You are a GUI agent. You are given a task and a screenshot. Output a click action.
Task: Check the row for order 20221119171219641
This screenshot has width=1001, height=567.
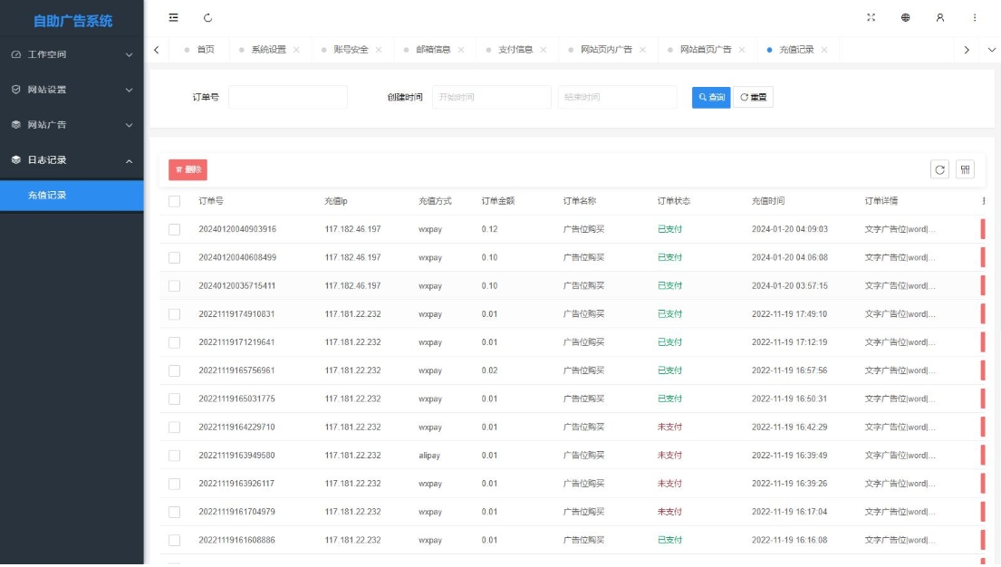[x=174, y=342]
